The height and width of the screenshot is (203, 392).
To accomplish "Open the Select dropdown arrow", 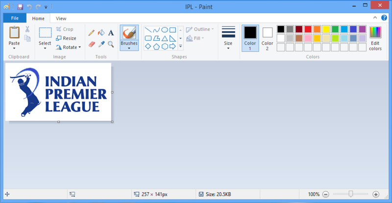I will tap(45, 48).
